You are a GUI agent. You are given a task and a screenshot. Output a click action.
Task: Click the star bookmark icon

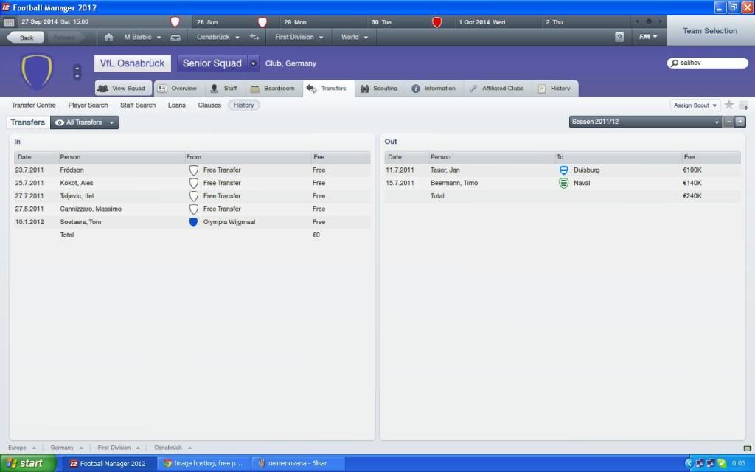pos(729,105)
